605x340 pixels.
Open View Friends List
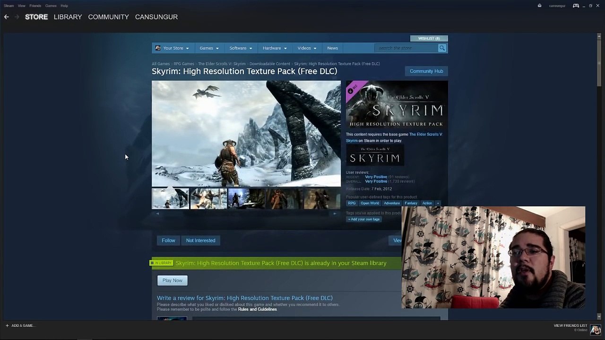(x=570, y=325)
